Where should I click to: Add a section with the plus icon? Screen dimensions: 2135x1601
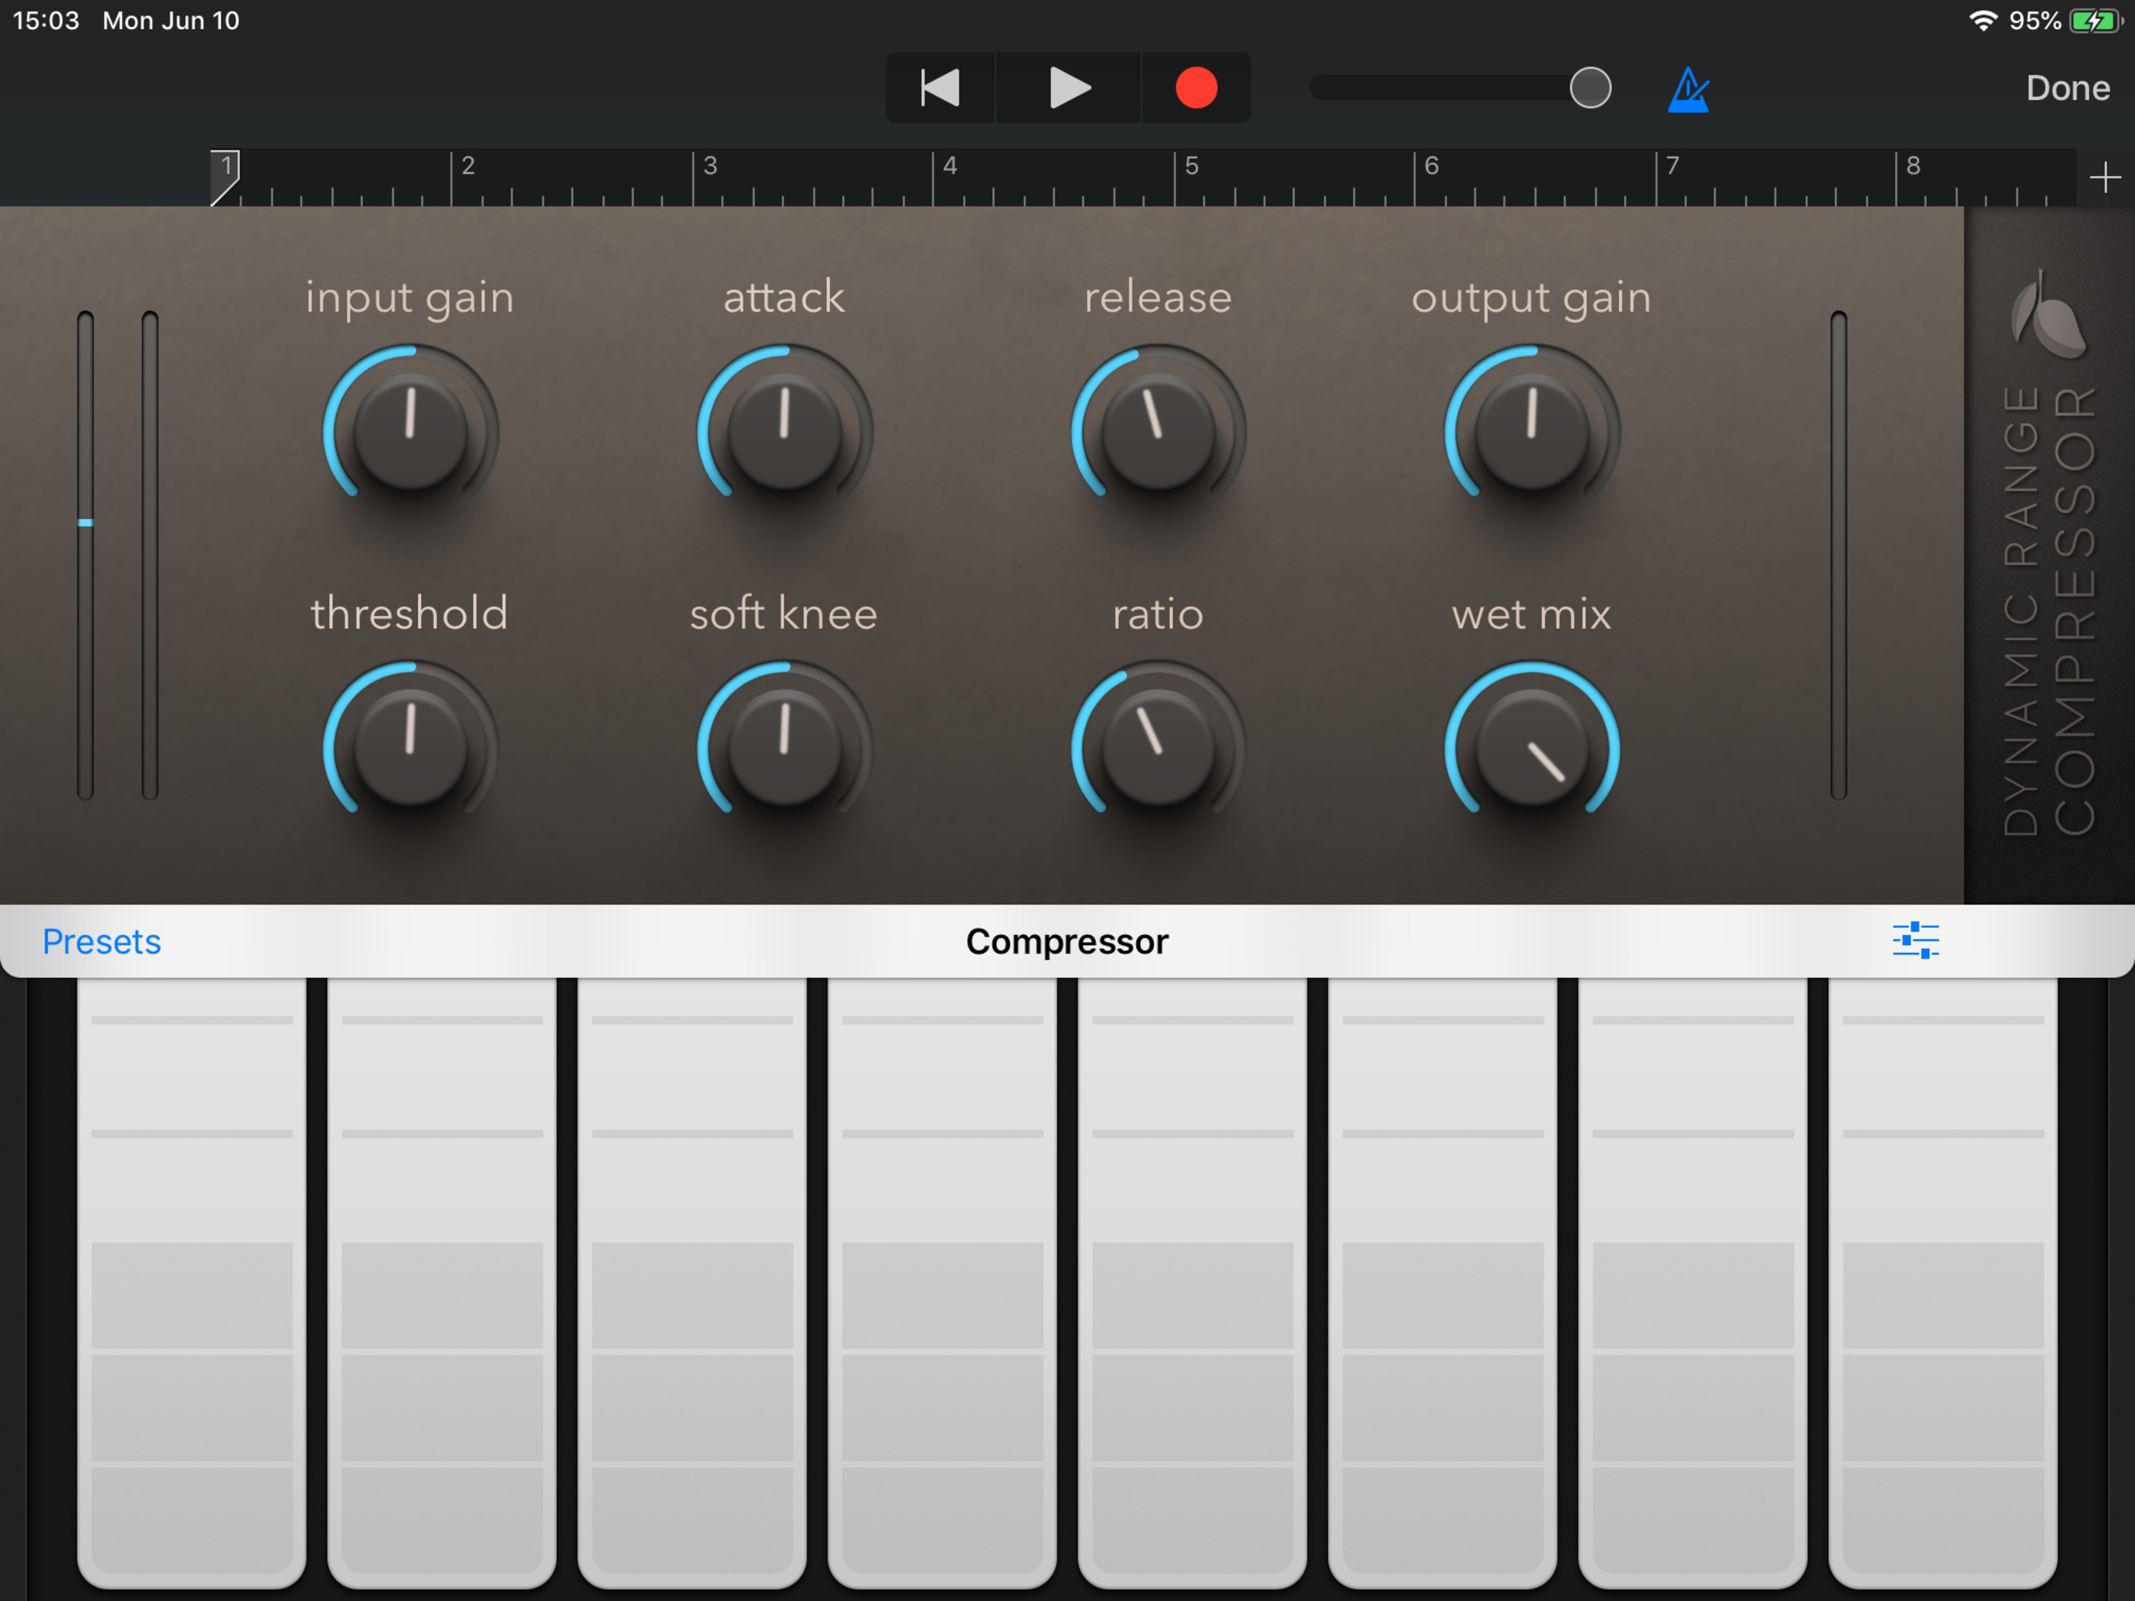pos(2104,177)
